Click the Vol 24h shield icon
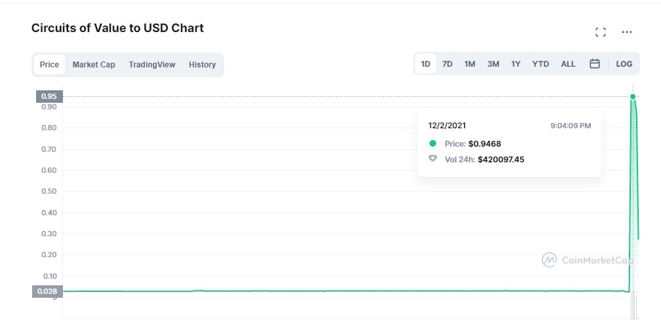Image resolution: width=661 pixels, height=320 pixels. coord(433,159)
